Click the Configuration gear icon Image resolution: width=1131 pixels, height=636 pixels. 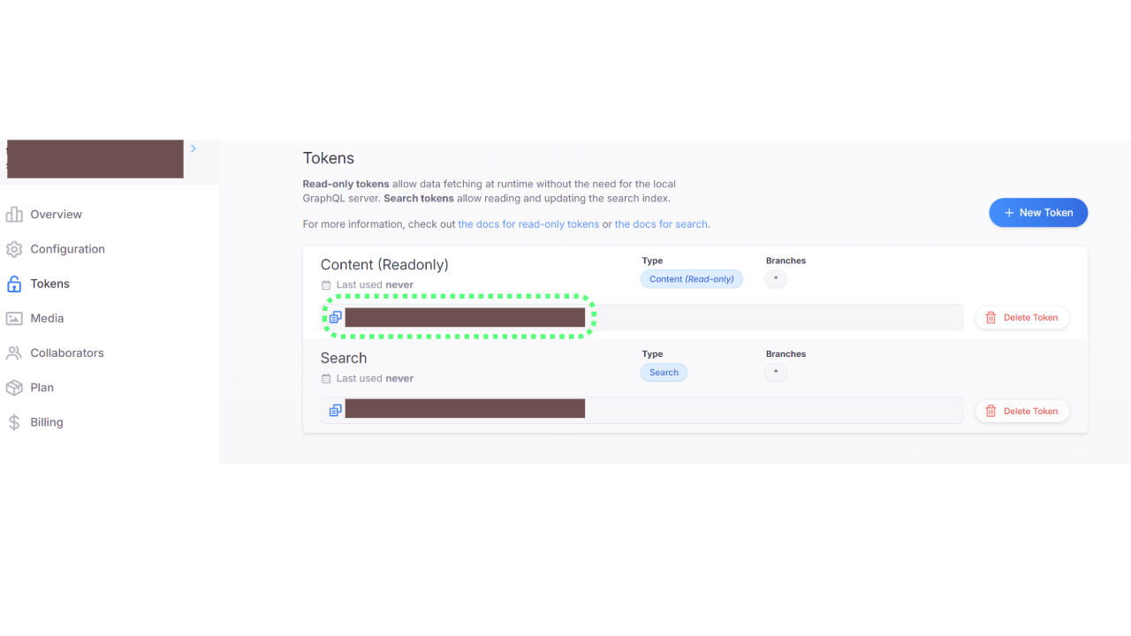tap(14, 249)
